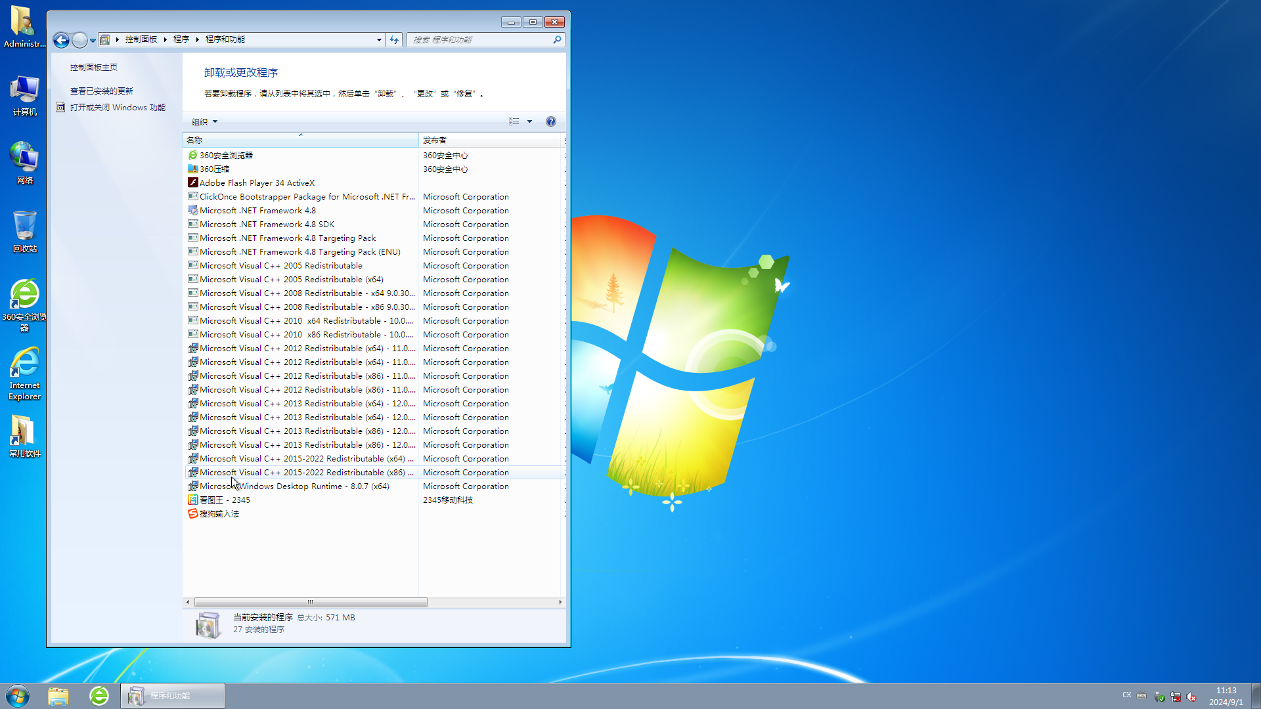Screen dimensions: 1261x709
Task: Open 查看已安装的更新 link
Action: [x=102, y=91]
